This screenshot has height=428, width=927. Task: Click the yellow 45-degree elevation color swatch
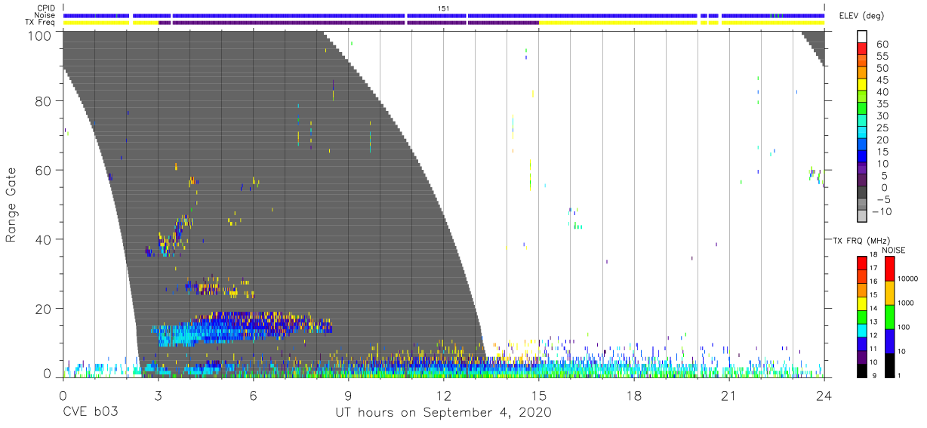tap(862, 84)
